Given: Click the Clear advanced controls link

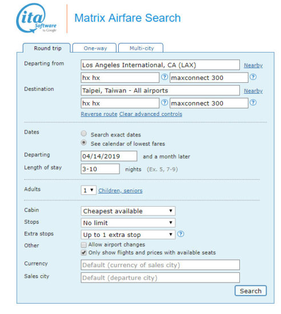Looking at the screenshot, I should coord(151,114).
